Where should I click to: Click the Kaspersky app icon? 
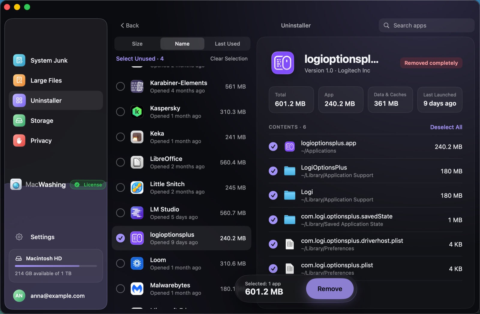coord(137,112)
